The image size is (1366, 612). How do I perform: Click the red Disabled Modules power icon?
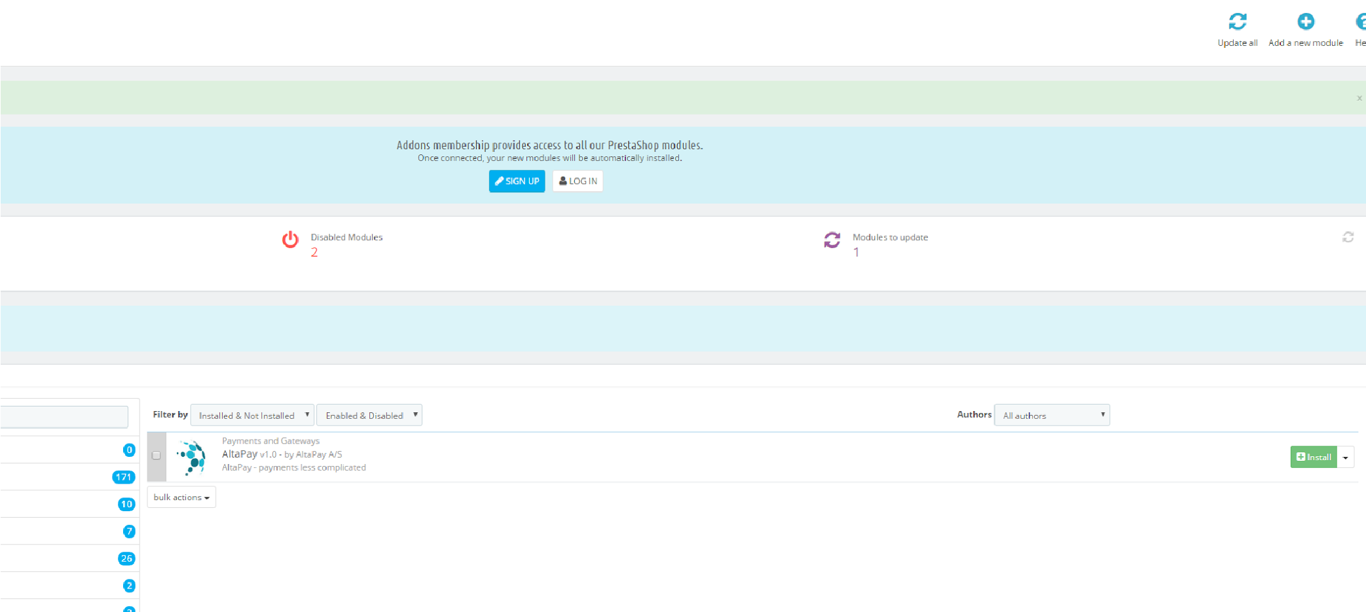click(290, 240)
